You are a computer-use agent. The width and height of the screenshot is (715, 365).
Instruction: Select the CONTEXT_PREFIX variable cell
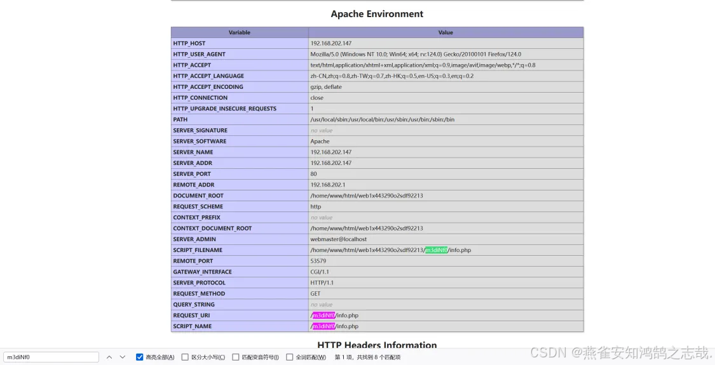240,218
